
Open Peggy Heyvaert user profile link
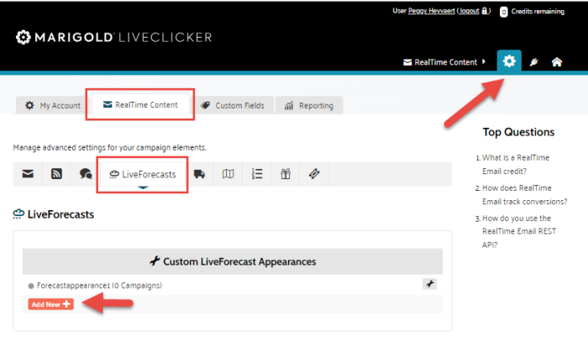pyautogui.click(x=429, y=11)
